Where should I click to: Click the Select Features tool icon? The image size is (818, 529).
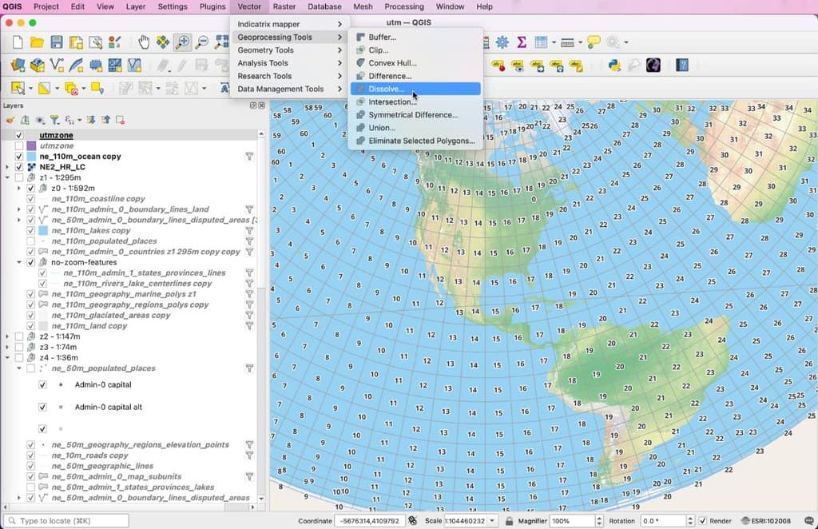click(18, 88)
